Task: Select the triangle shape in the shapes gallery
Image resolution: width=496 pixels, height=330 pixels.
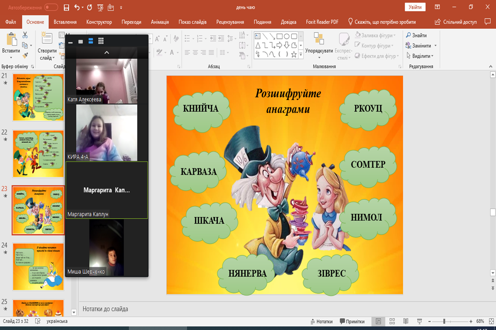Action: (258, 45)
